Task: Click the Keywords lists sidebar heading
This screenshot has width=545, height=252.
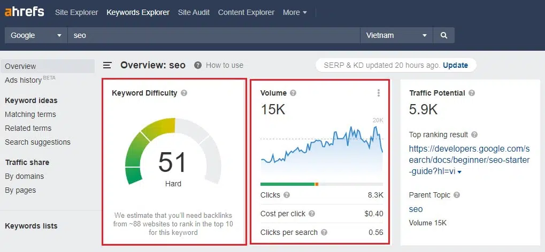Action: point(31,226)
